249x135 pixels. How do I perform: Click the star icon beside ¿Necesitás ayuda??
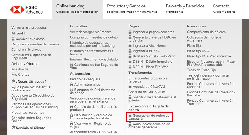coord(14,81)
